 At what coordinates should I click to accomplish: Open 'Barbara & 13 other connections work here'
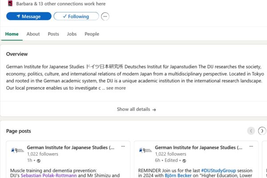(61, 4)
